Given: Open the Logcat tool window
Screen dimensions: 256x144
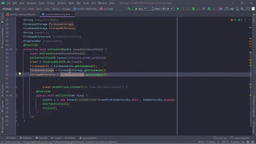Looking at the screenshot, I should tap(56, 138).
